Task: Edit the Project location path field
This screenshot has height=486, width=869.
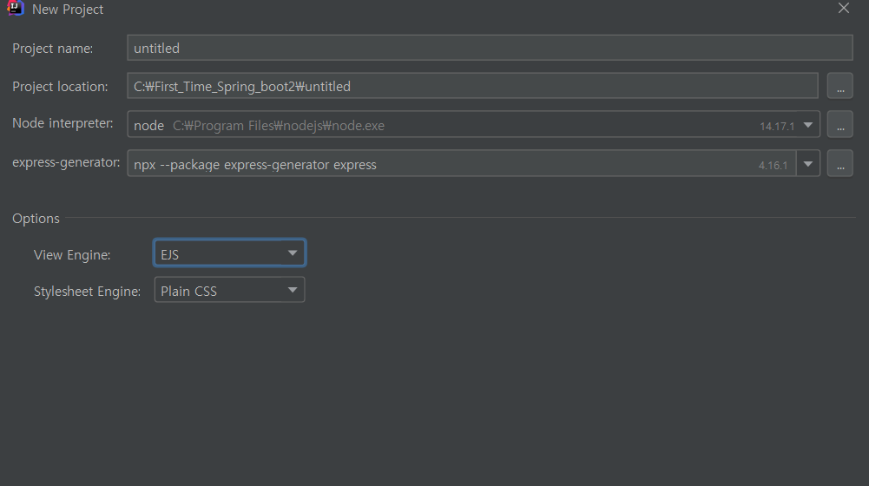Action: [x=472, y=86]
